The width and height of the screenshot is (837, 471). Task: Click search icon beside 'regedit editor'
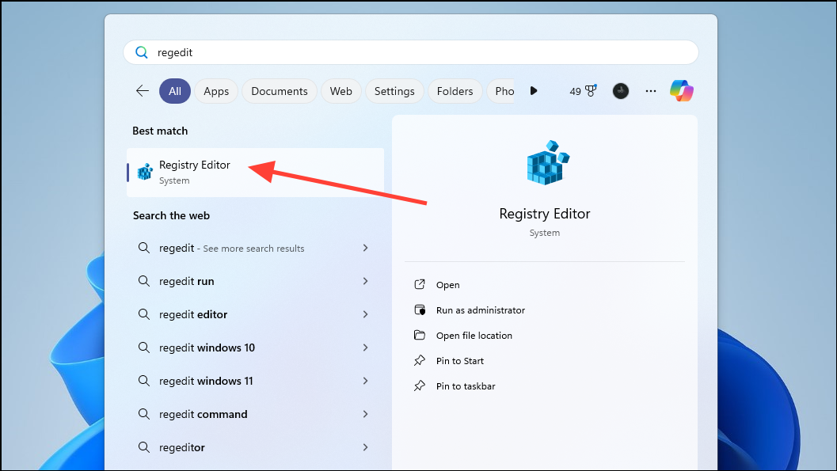(144, 314)
